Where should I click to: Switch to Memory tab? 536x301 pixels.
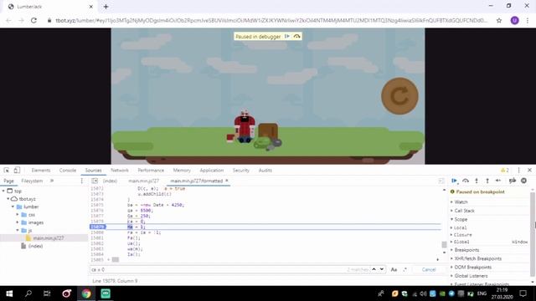(x=182, y=170)
